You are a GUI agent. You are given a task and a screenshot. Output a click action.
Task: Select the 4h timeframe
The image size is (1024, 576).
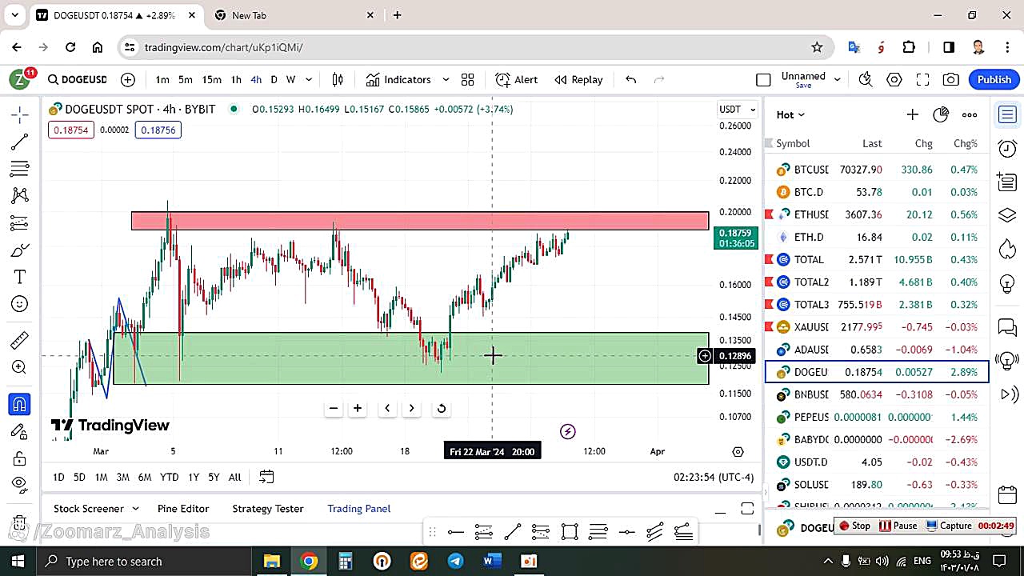256,79
